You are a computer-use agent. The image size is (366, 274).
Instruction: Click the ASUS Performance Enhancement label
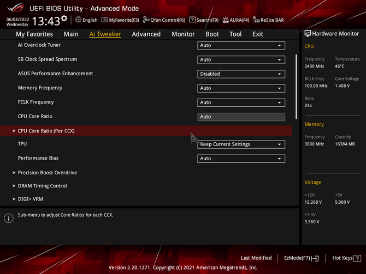[55, 74]
